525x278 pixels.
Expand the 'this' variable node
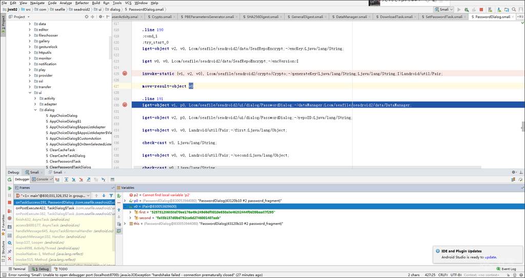125,223
